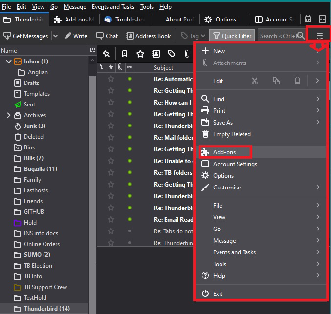Open Account Settings menu entry
The image size is (331, 314).
[235, 164]
